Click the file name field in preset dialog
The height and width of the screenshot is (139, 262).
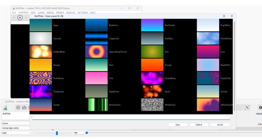(131, 118)
